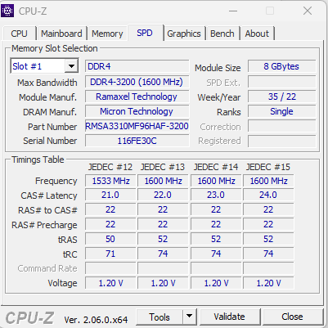
Task: Select tRC value 71 under JEDEC #12
Action: pyautogui.click(x=110, y=254)
